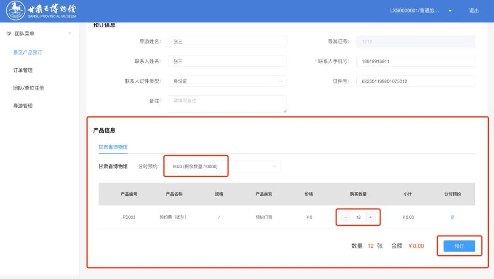Edit the 证件号 input field
The height and width of the screenshot is (279, 494).
coord(415,81)
